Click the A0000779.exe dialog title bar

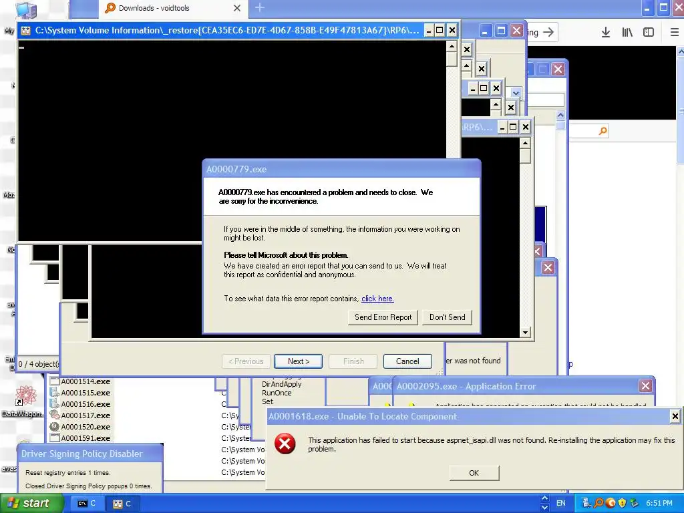[341, 169]
